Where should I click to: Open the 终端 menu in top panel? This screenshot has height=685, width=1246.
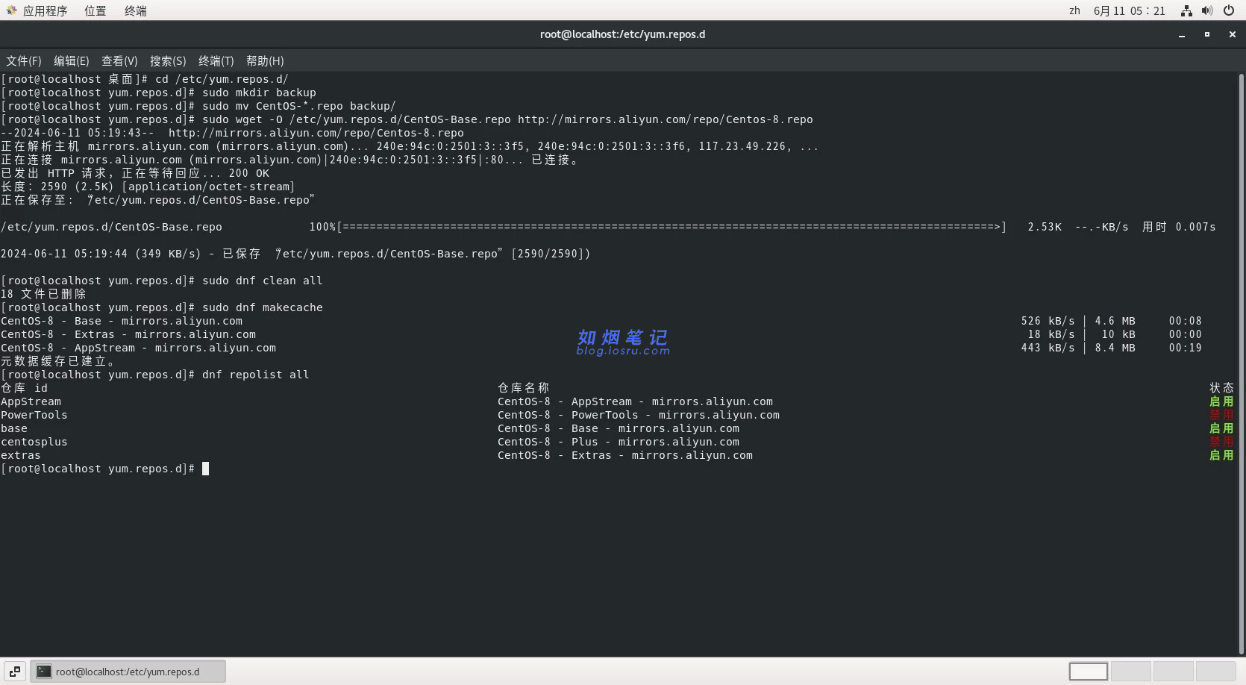[x=135, y=10]
